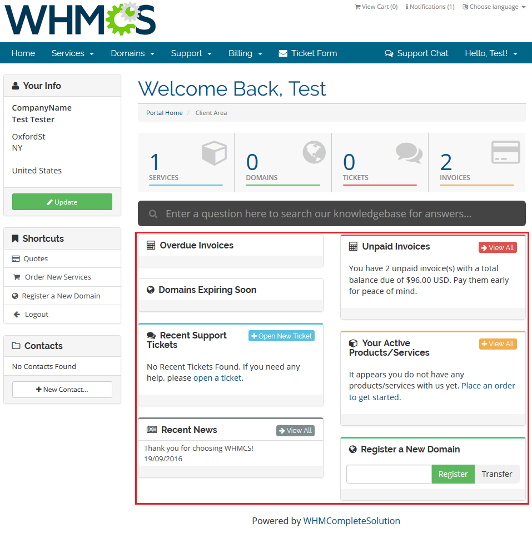Screen dimensions: 532x538
Task: Click the New Contact... button
Action: click(x=62, y=390)
